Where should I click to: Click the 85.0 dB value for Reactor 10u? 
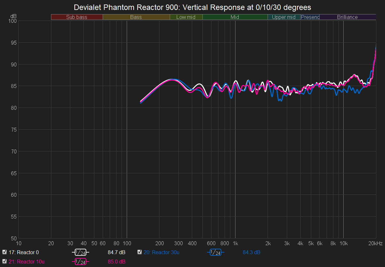tap(116, 262)
